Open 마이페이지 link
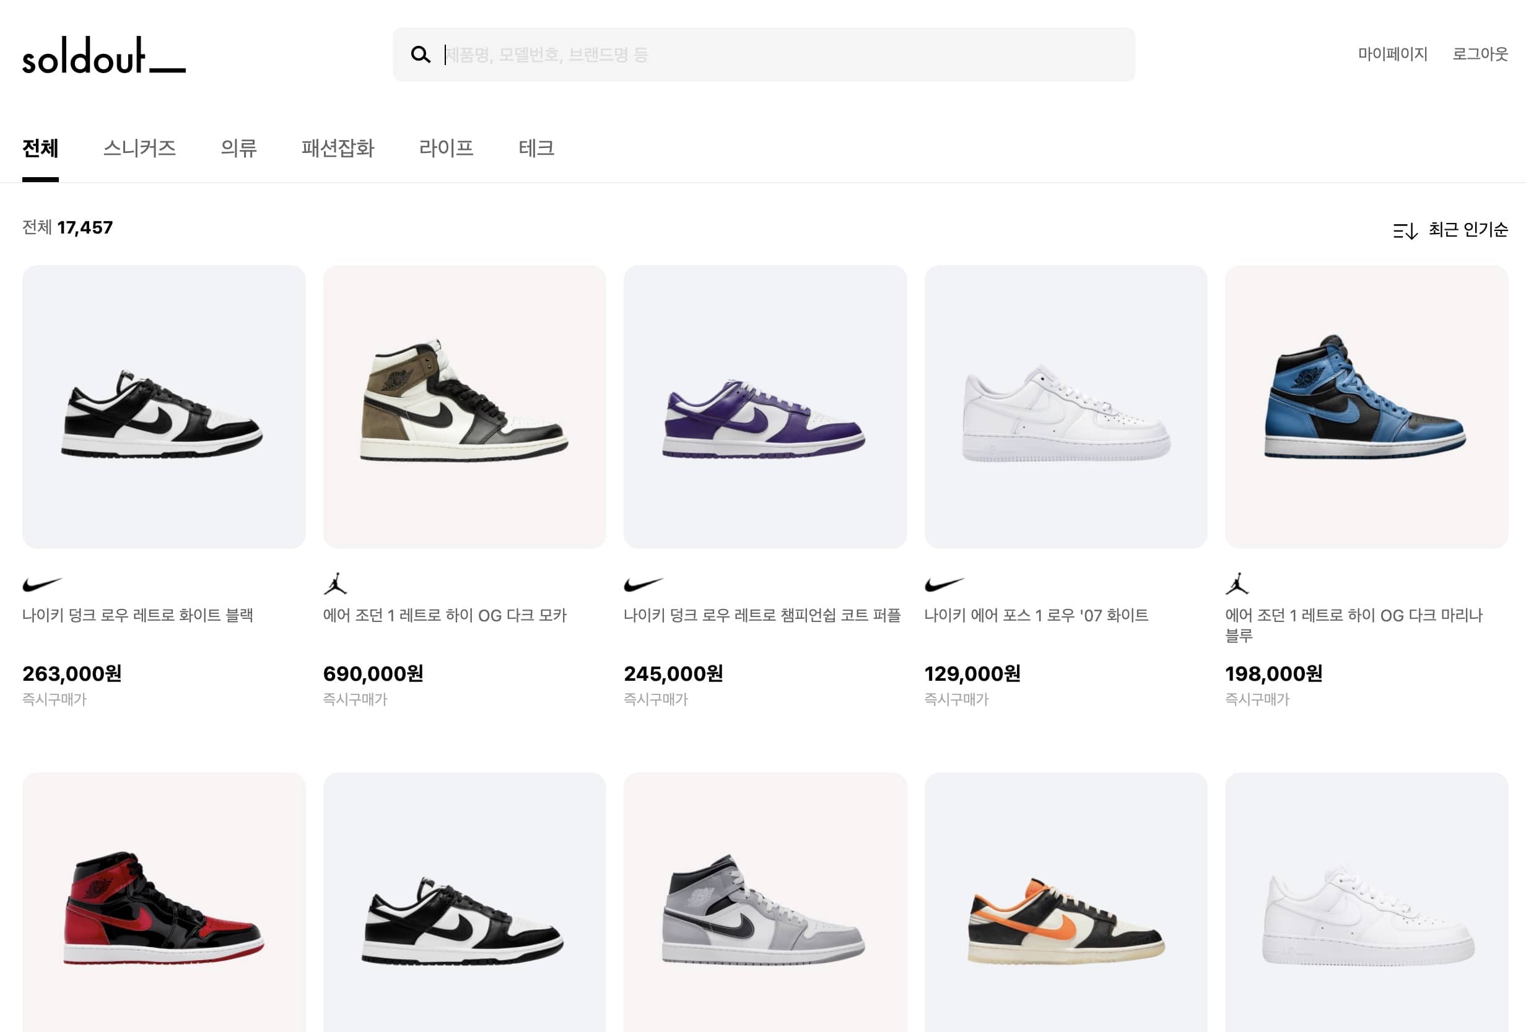 point(1392,54)
